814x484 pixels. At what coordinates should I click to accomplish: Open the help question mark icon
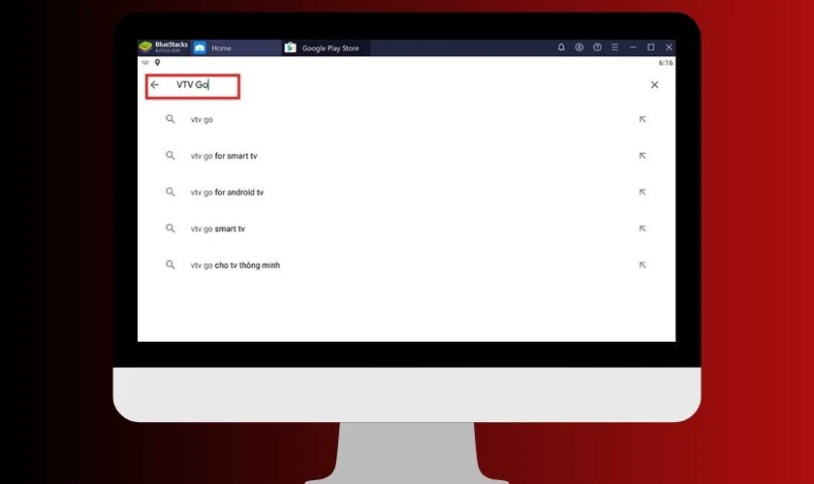click(598, 47)
